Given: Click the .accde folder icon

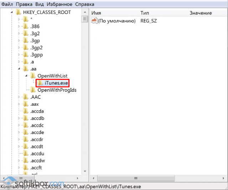Looking at the screenshot, I should click(x=26, y=132).
